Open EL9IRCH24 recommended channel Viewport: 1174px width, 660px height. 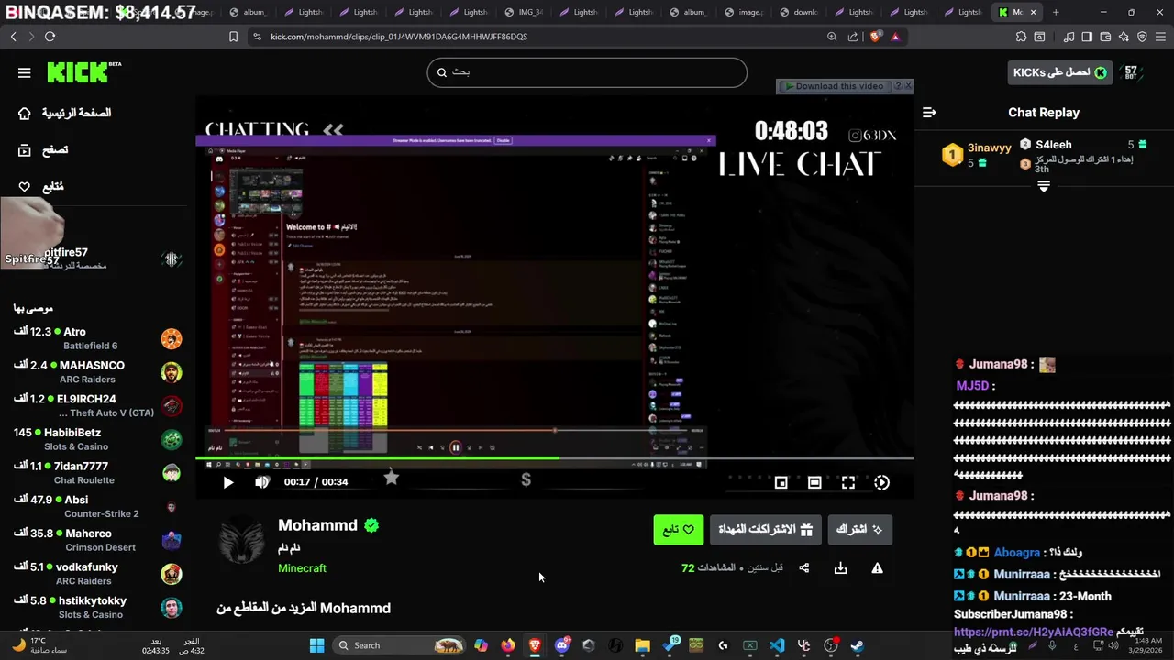coord(97,405)
